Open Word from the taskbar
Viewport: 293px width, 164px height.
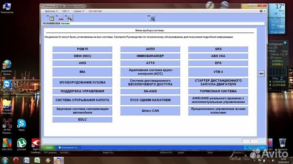pyautogui.click(x=26, y=160)
